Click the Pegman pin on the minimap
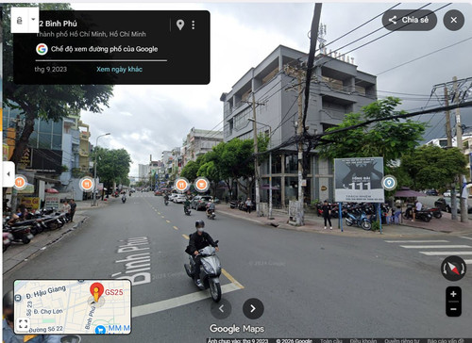 [96, 292]
